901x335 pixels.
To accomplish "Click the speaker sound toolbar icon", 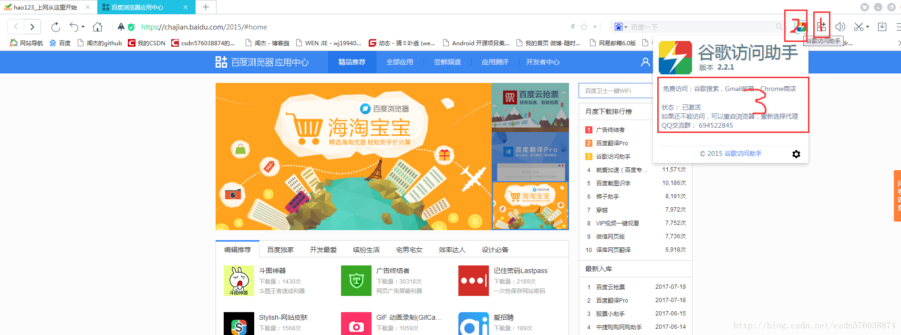I will [840, 27].
